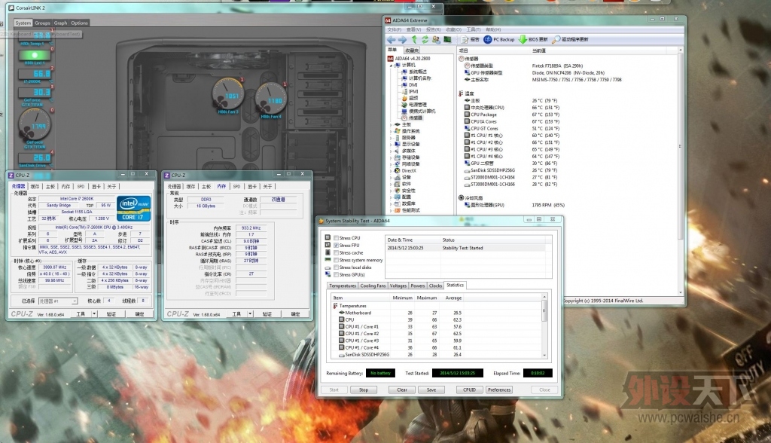Click the H80i Fan 3 gauge in CorsairLINK
771x443 pixels.
click(x=228, y=94)
